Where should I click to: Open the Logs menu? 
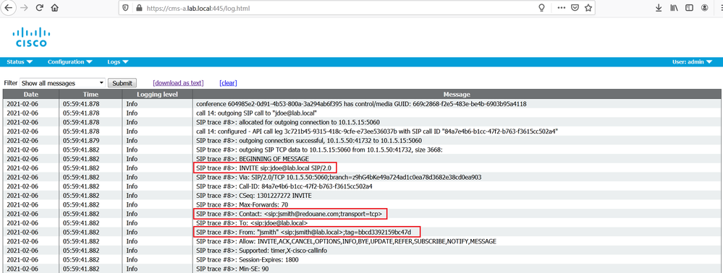pyautogui.click(x=117, y=61)
